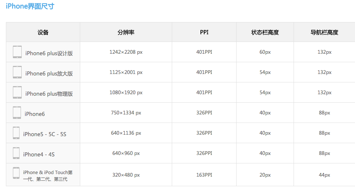The image size is (355, 191).
Task: Click the iPhone5 - 5C - 5S label
Action: coord(45,134)
